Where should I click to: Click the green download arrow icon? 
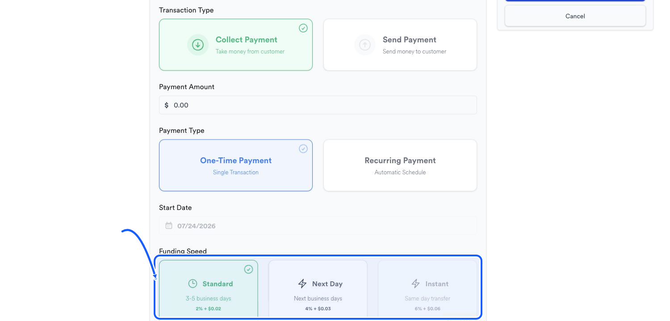pos(198,45)
